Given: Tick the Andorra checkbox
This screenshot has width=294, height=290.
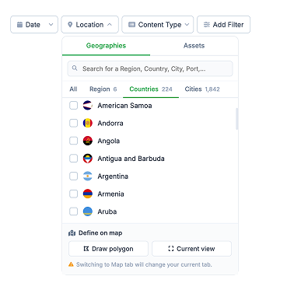Looking at the screenshot, I should [73, 123].
